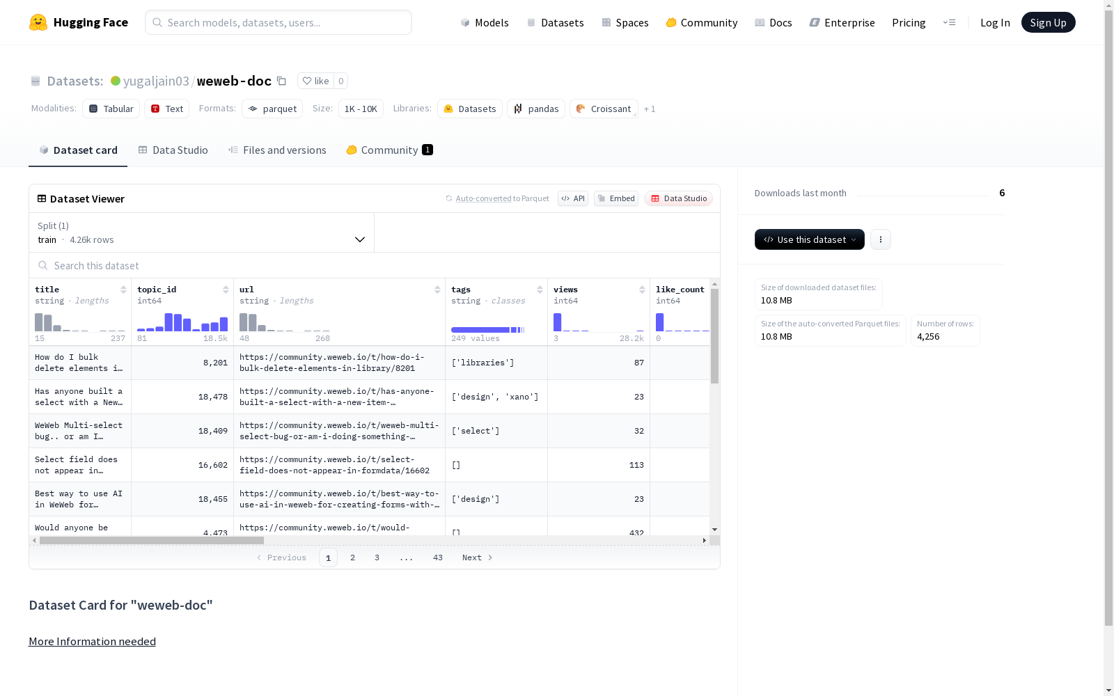Click the title lengths histogram
Screen dimensions: 1114x696
(80, 322)
